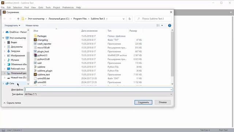Click the back navigation arrow
This screenshot has height=132, width=234.
(x=5, y=19)
